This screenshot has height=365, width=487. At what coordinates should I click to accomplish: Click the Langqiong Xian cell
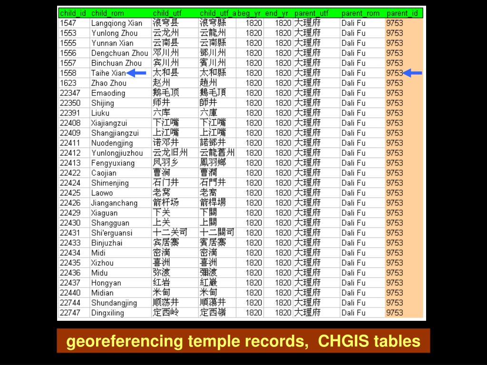pyautogui.click(x=120, y=23)
